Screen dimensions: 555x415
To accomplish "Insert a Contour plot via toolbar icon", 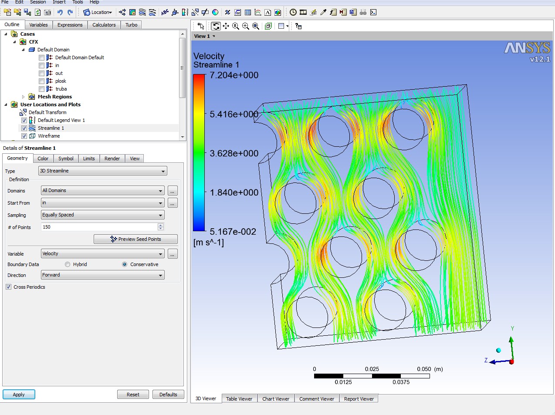I will tap(132, 12).
